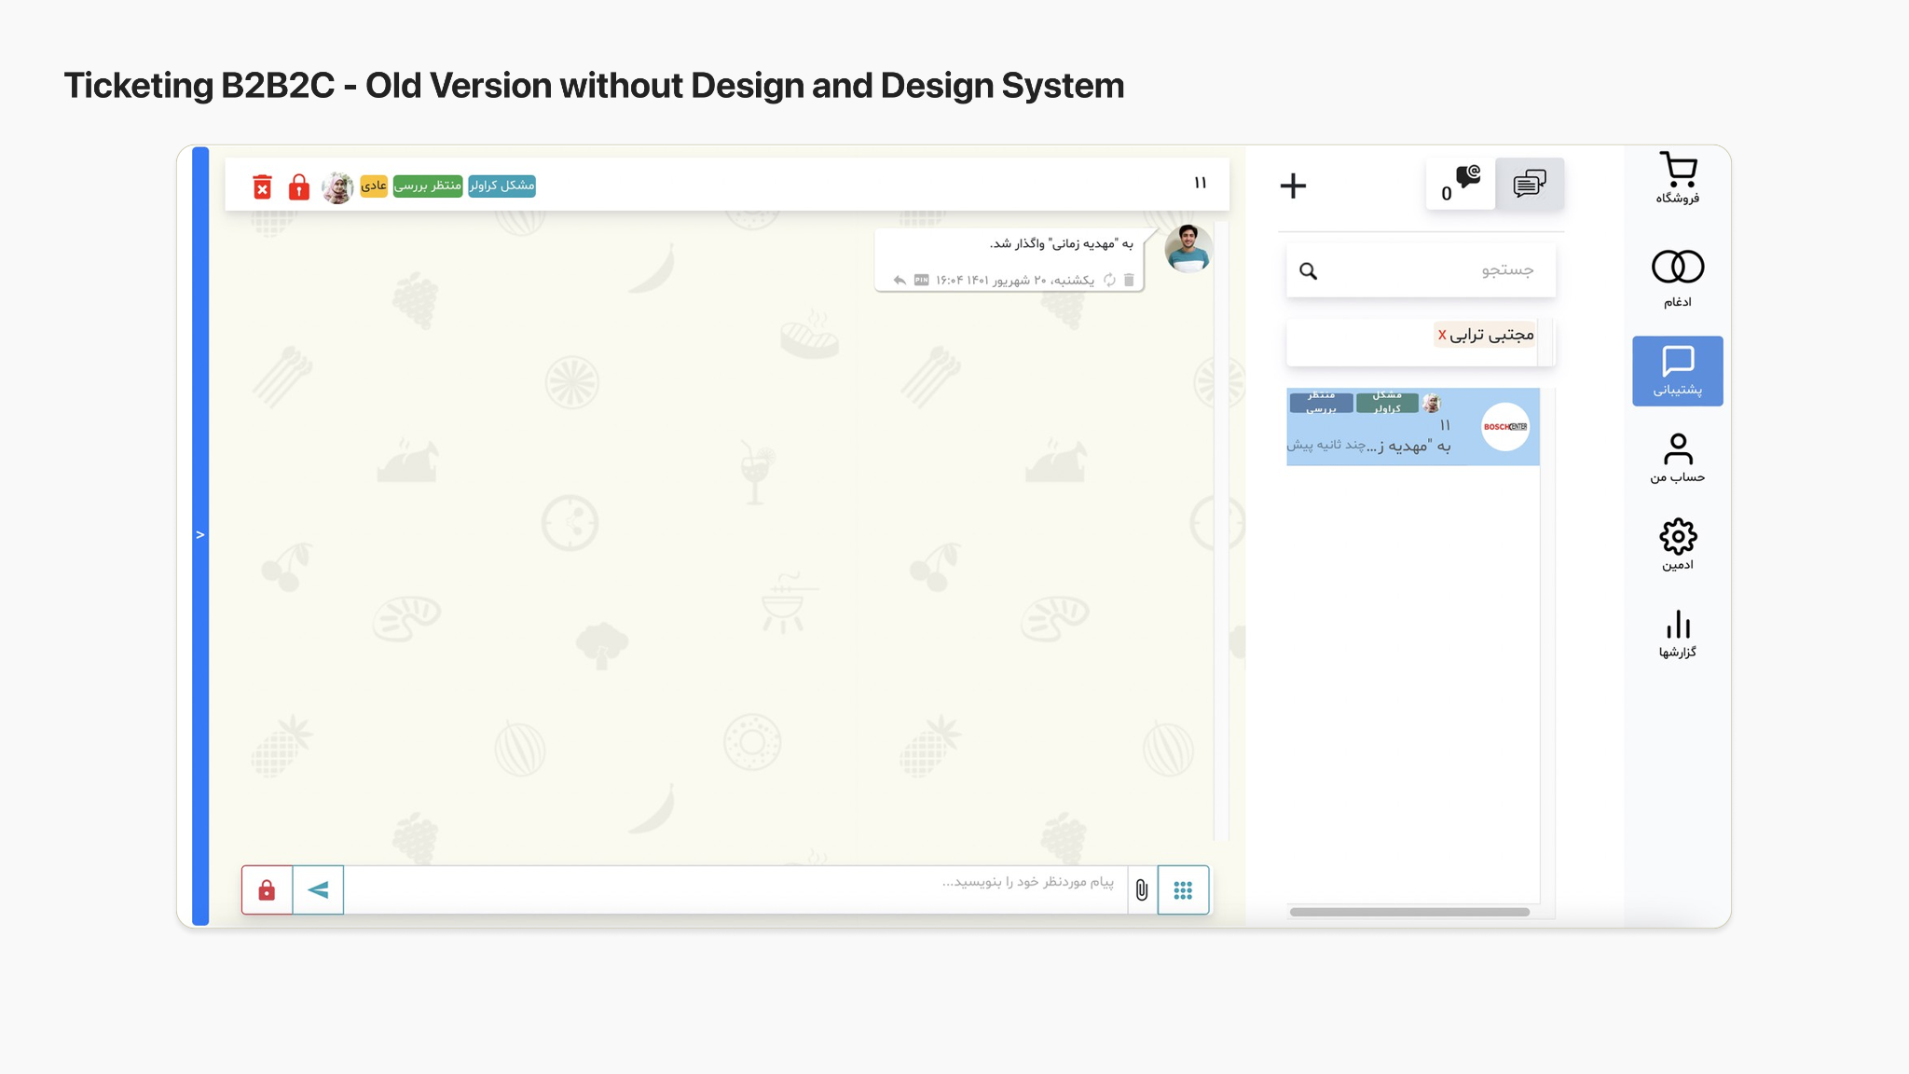Screen dimensions: 1909x1074
Task: Click the منتظر بررسی green status tag
Action: [x=428, y=186]
